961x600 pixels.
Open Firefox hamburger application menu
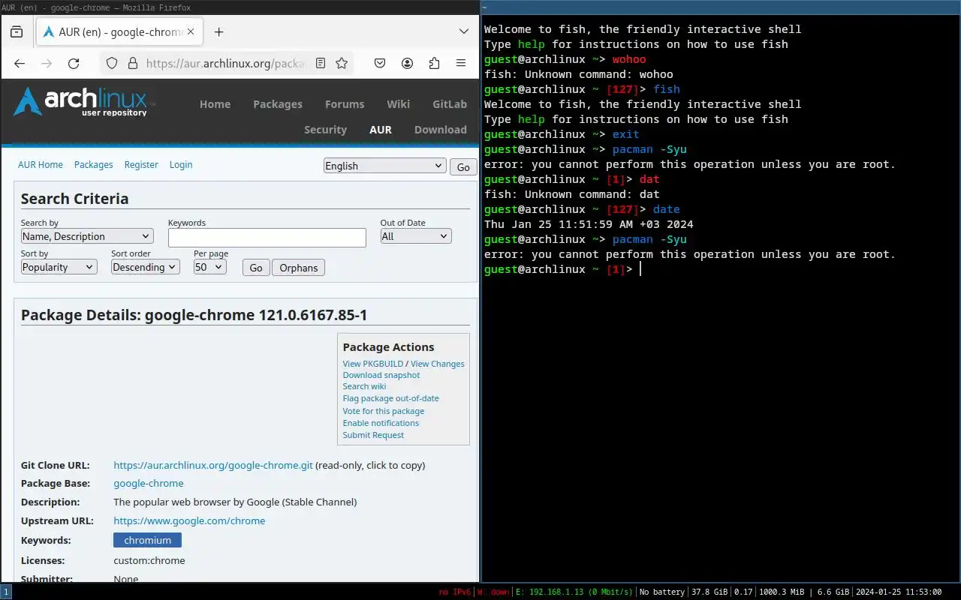click(x=461, y=64)
